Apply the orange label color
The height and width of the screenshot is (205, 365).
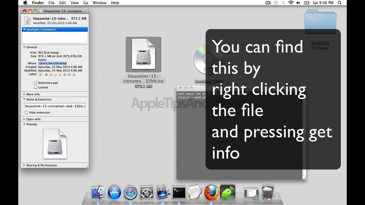click(x=51, y=75)
